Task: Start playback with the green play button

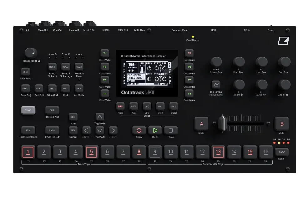Action: pos(155,130)
